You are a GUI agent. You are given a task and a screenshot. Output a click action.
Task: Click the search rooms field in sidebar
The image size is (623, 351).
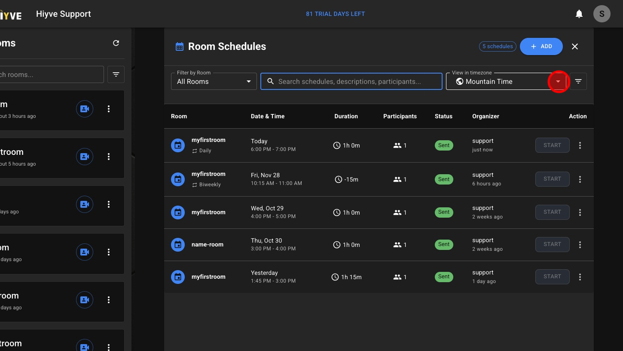52,74
